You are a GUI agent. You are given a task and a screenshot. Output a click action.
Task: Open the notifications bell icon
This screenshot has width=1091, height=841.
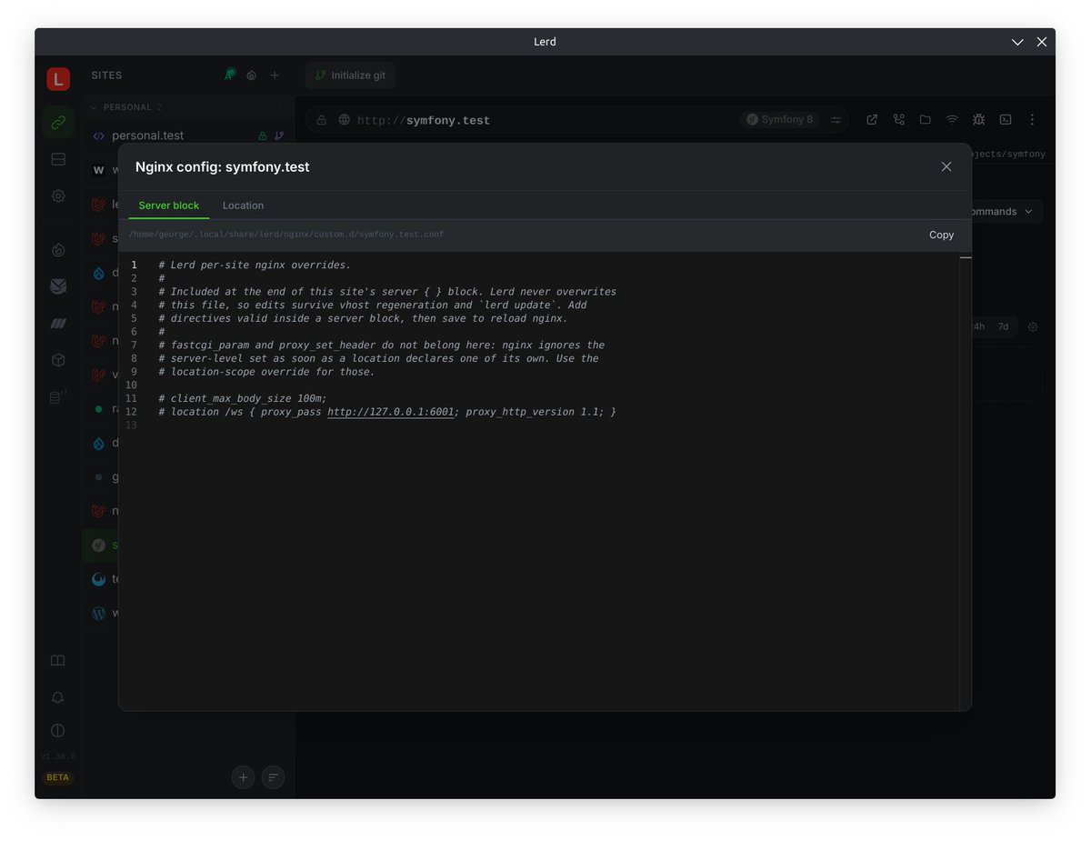click(x=58, y=697)
